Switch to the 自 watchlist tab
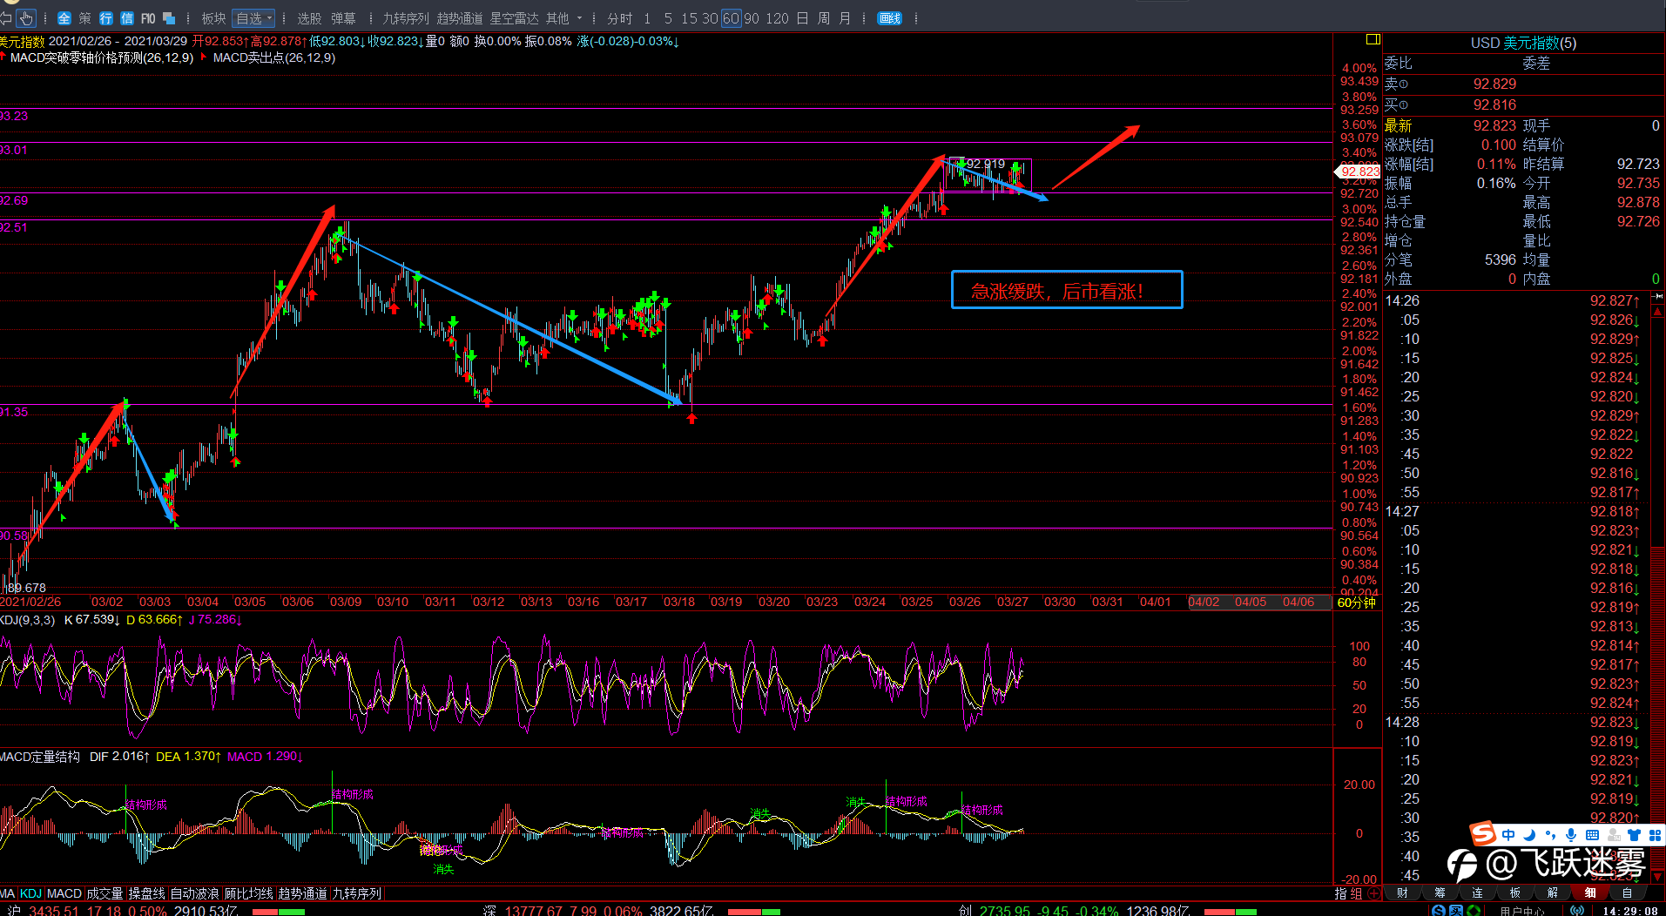Image resolution: width=1666 pixels, height=916 pixels. pos(1627,892)
